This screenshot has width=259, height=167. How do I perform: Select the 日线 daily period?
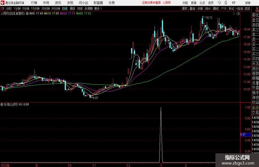pos(65,9)
